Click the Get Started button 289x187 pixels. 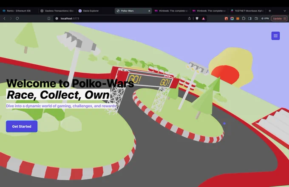[x=22, y=126]
